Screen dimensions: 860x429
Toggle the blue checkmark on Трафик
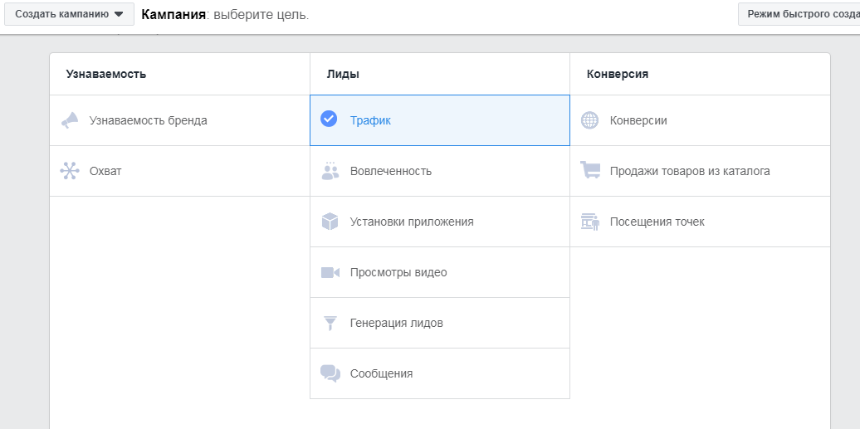329,119
